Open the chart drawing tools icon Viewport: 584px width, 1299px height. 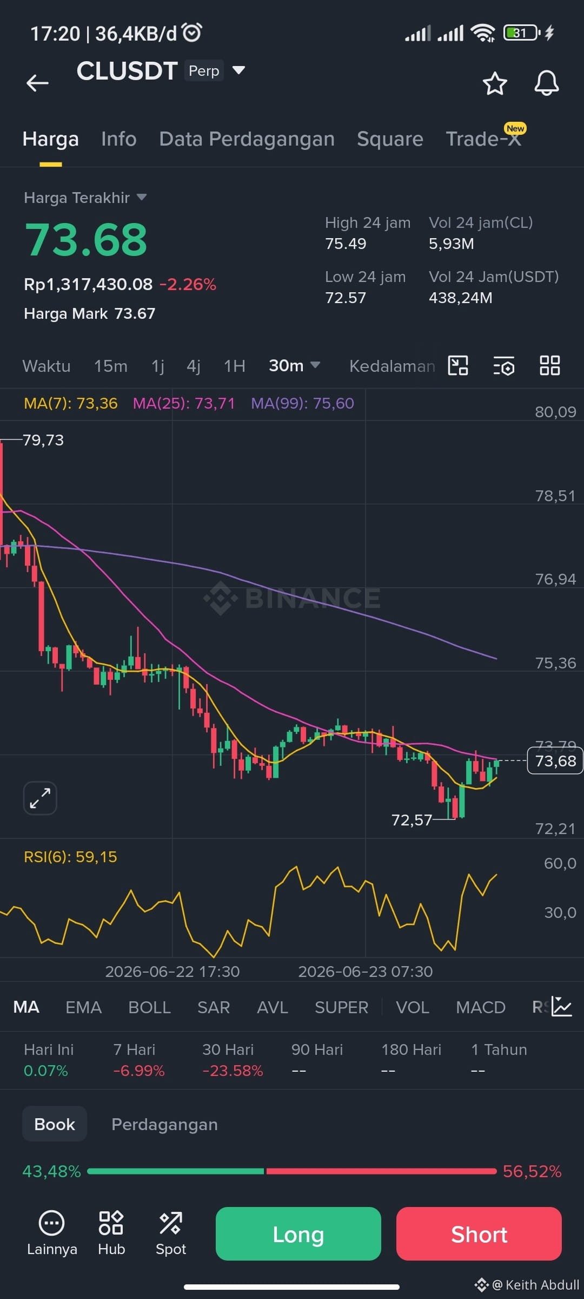[458, 365]
